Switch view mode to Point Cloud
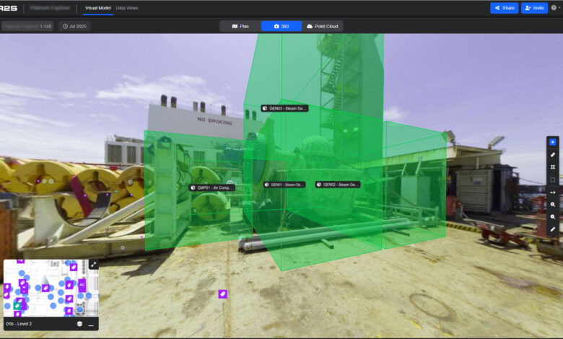Viewport: 563px width, 339px height. [323, 26]
